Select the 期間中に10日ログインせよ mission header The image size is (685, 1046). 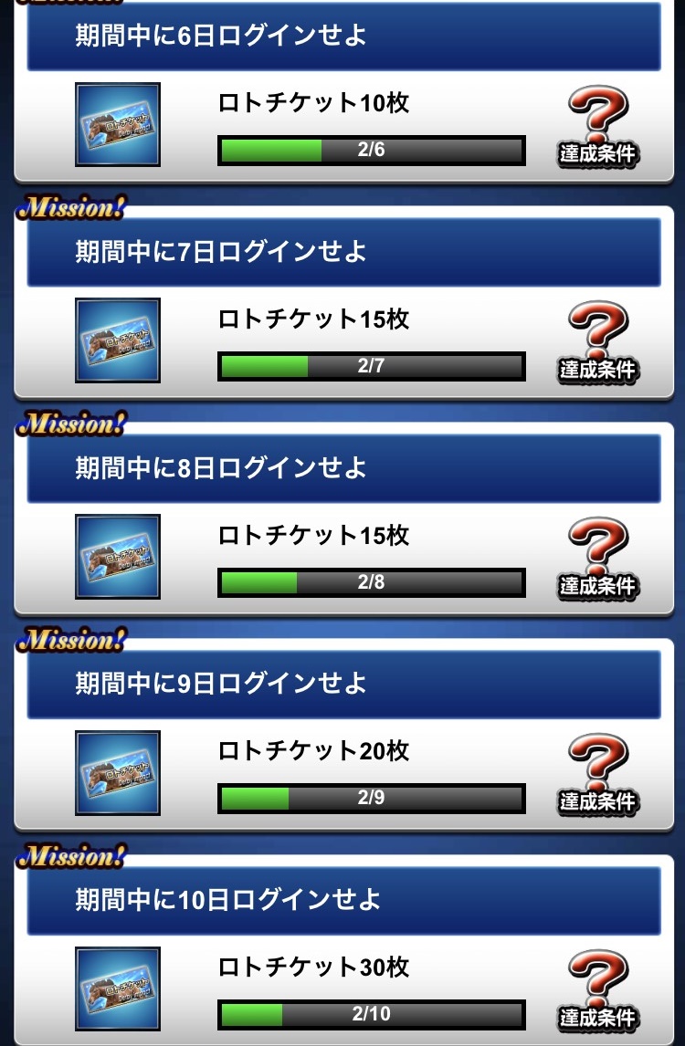click(343, 900)
